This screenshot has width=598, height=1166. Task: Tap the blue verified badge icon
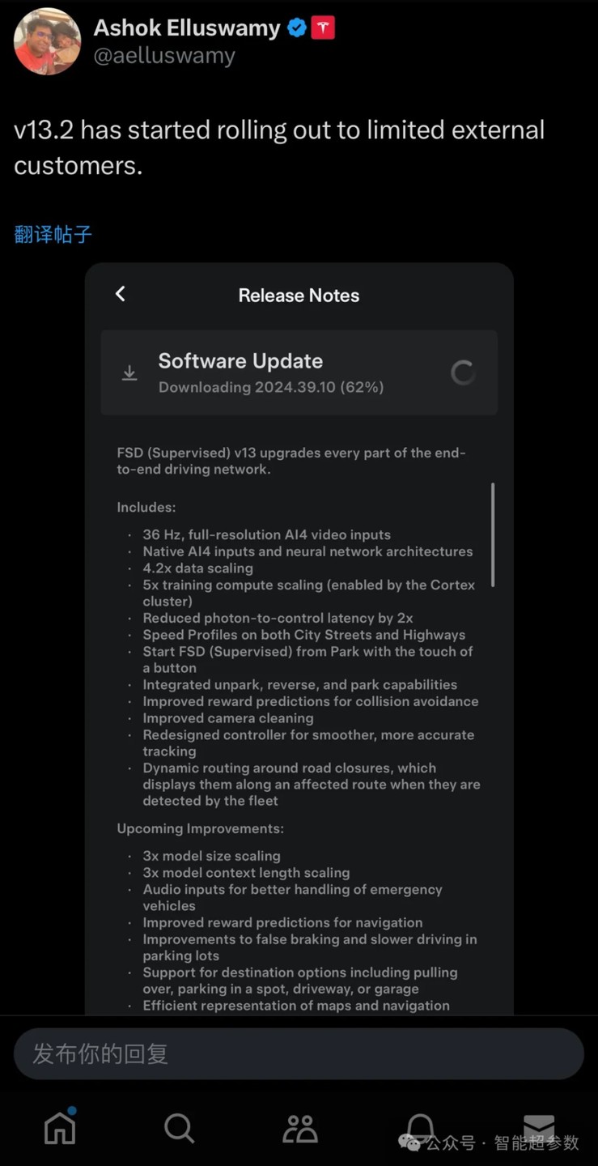[297, 28]
